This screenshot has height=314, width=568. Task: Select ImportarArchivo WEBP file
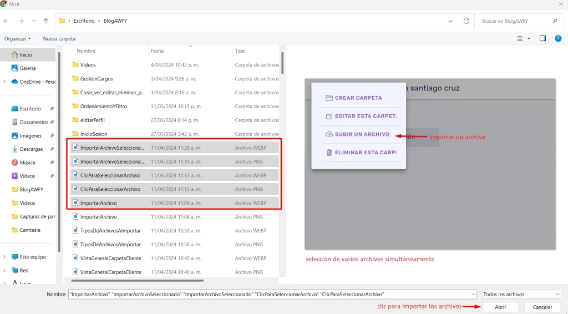click(175, 203)
